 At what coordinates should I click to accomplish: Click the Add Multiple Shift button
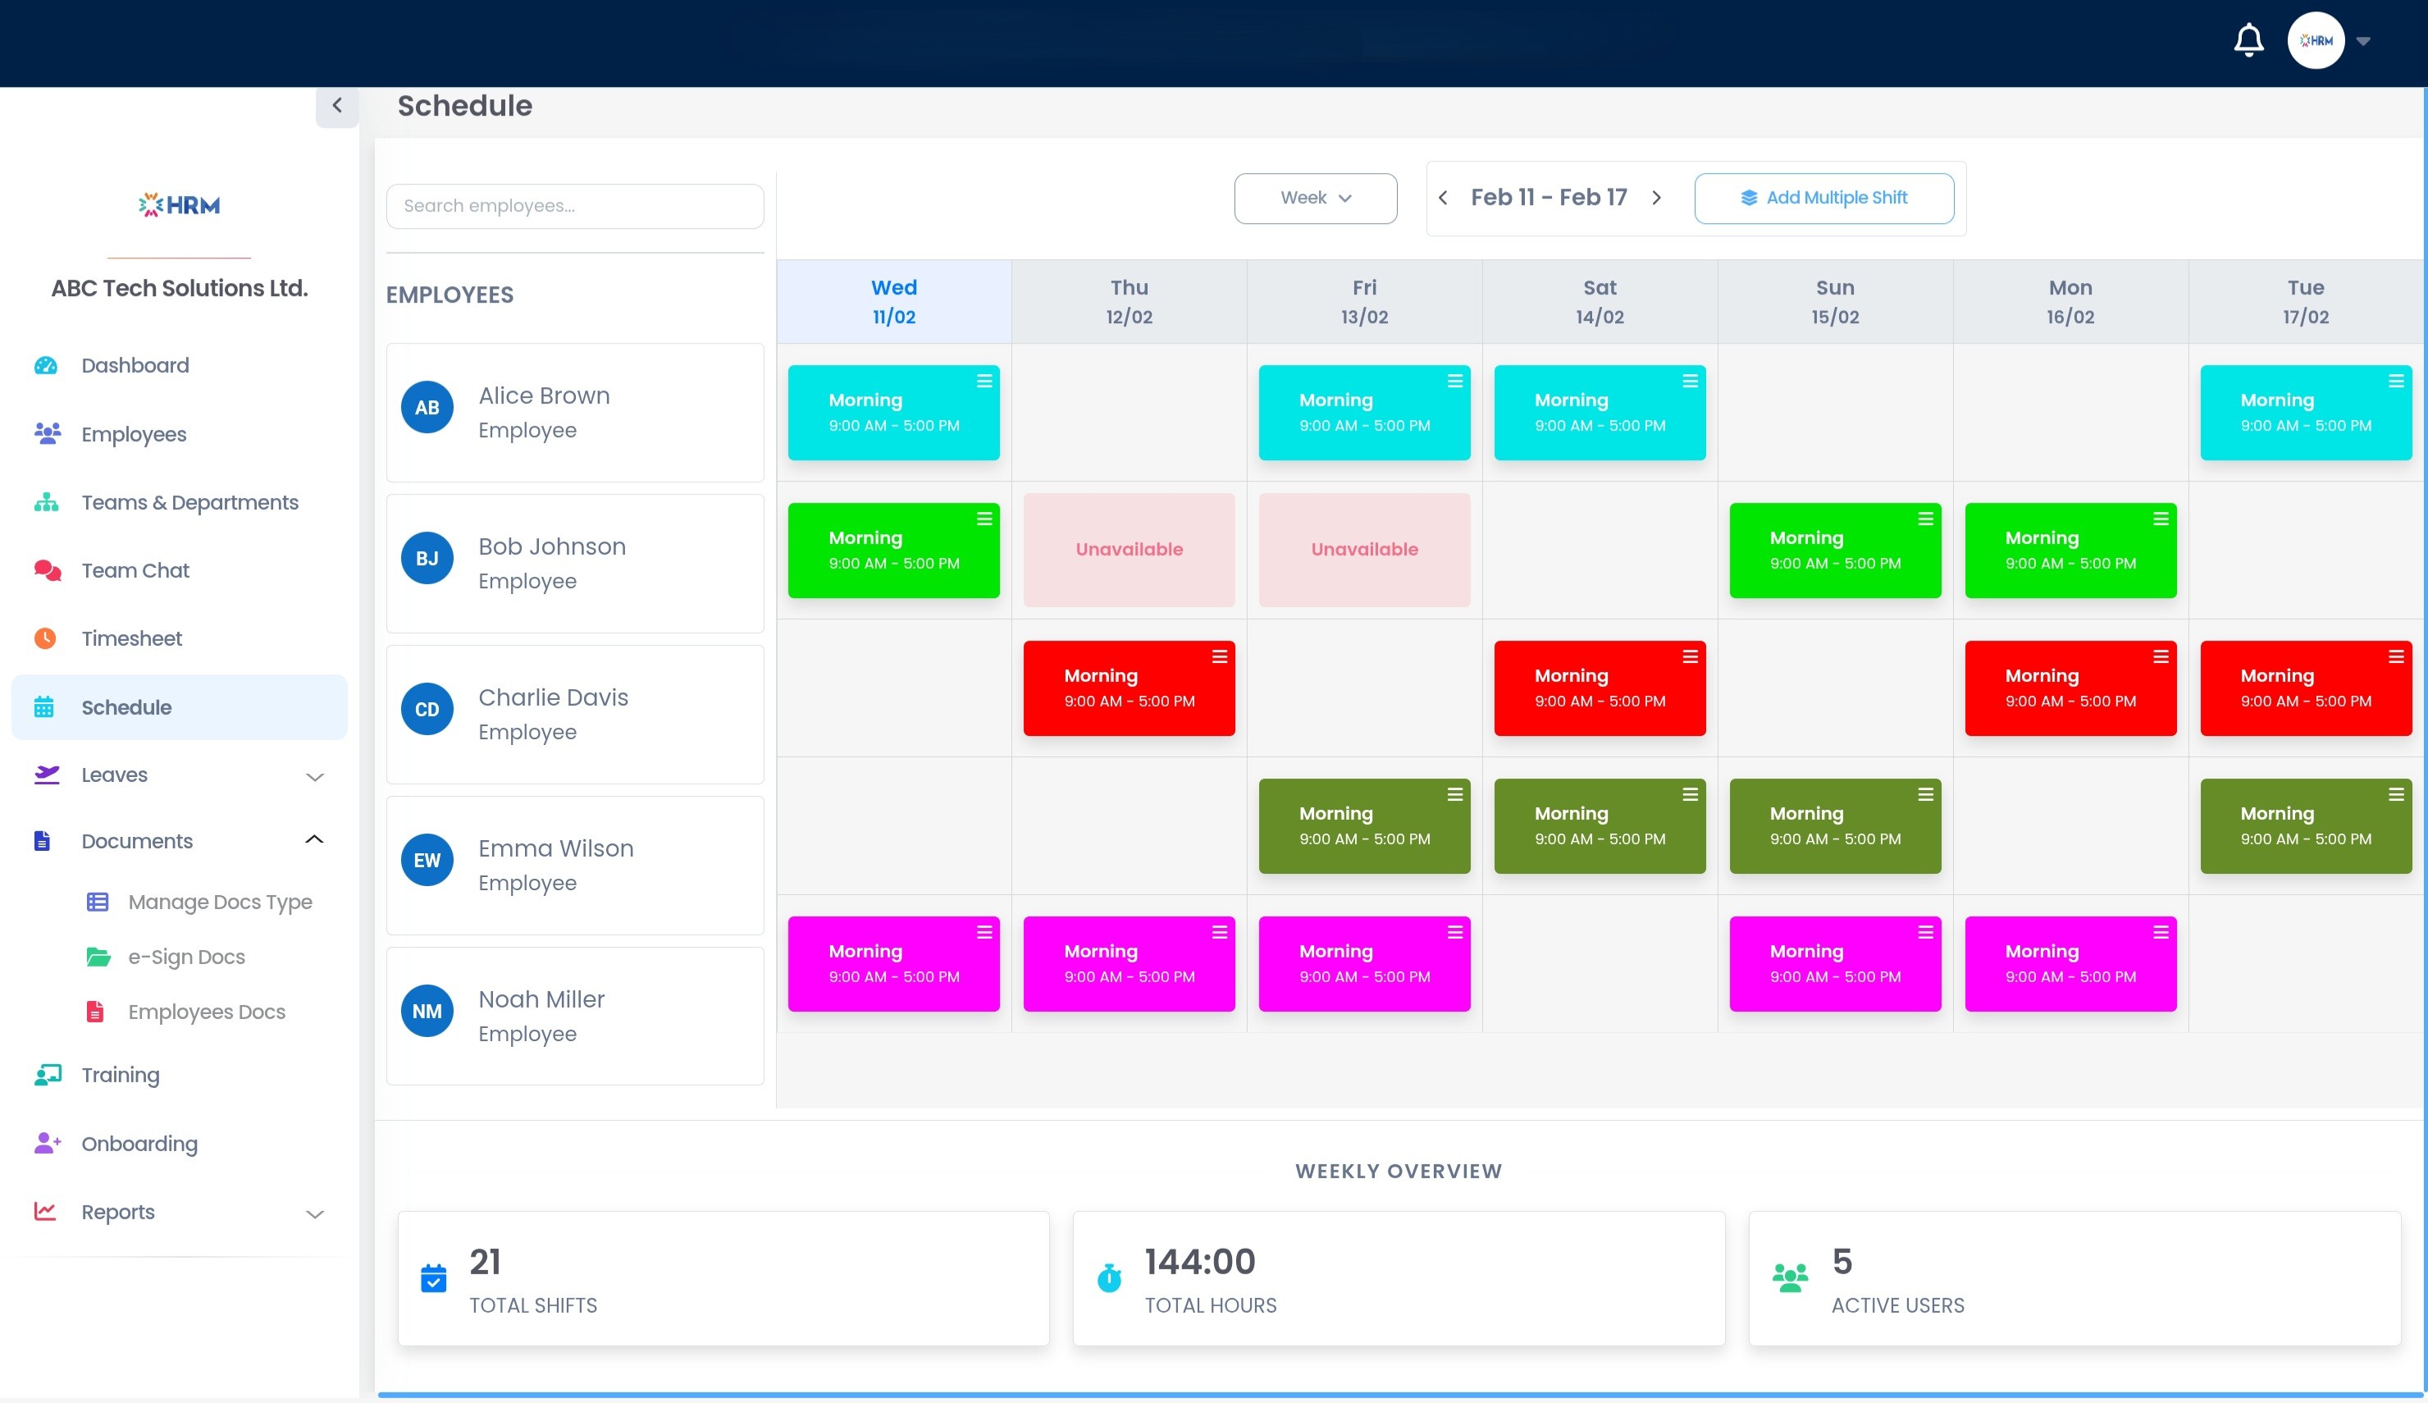tap(1823, 199)
